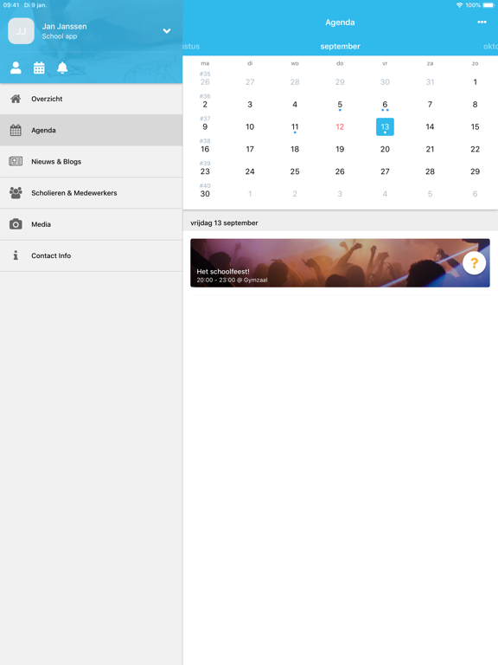This screenshot has width=498, height=665.
Task: Select September 28 in the calendar
Action: pyautogui.click(x=430, y=171)
